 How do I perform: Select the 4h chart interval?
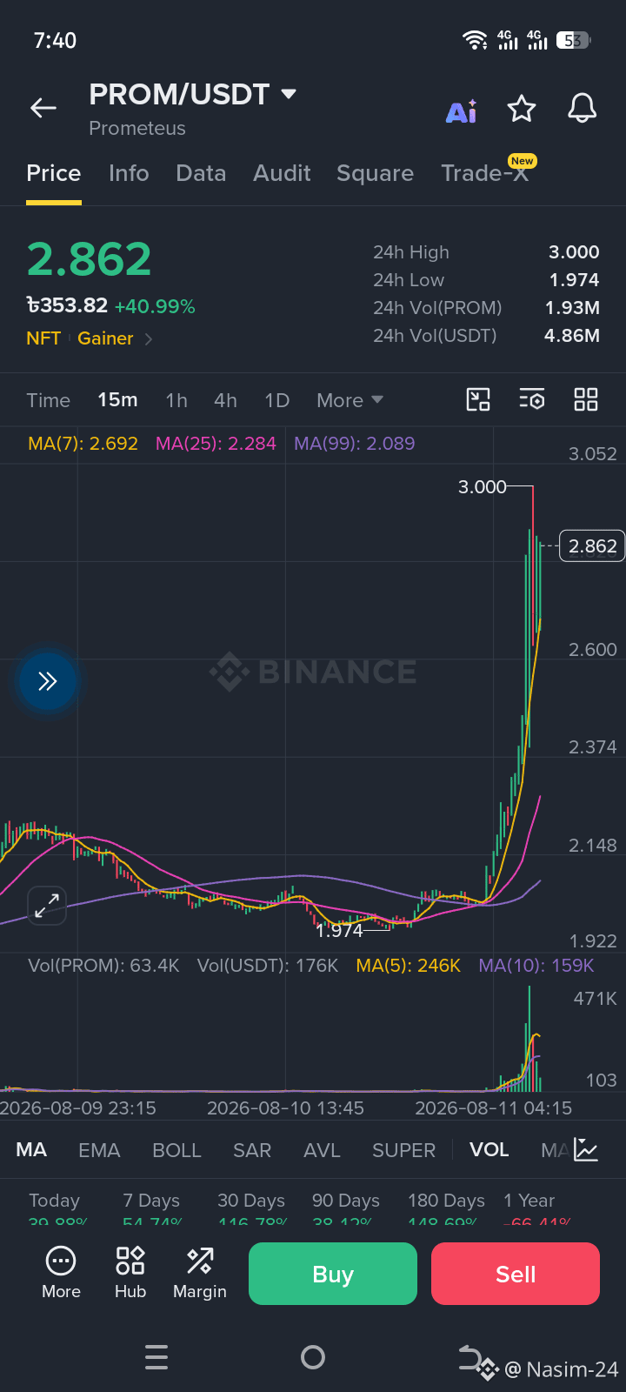[225, 400]
